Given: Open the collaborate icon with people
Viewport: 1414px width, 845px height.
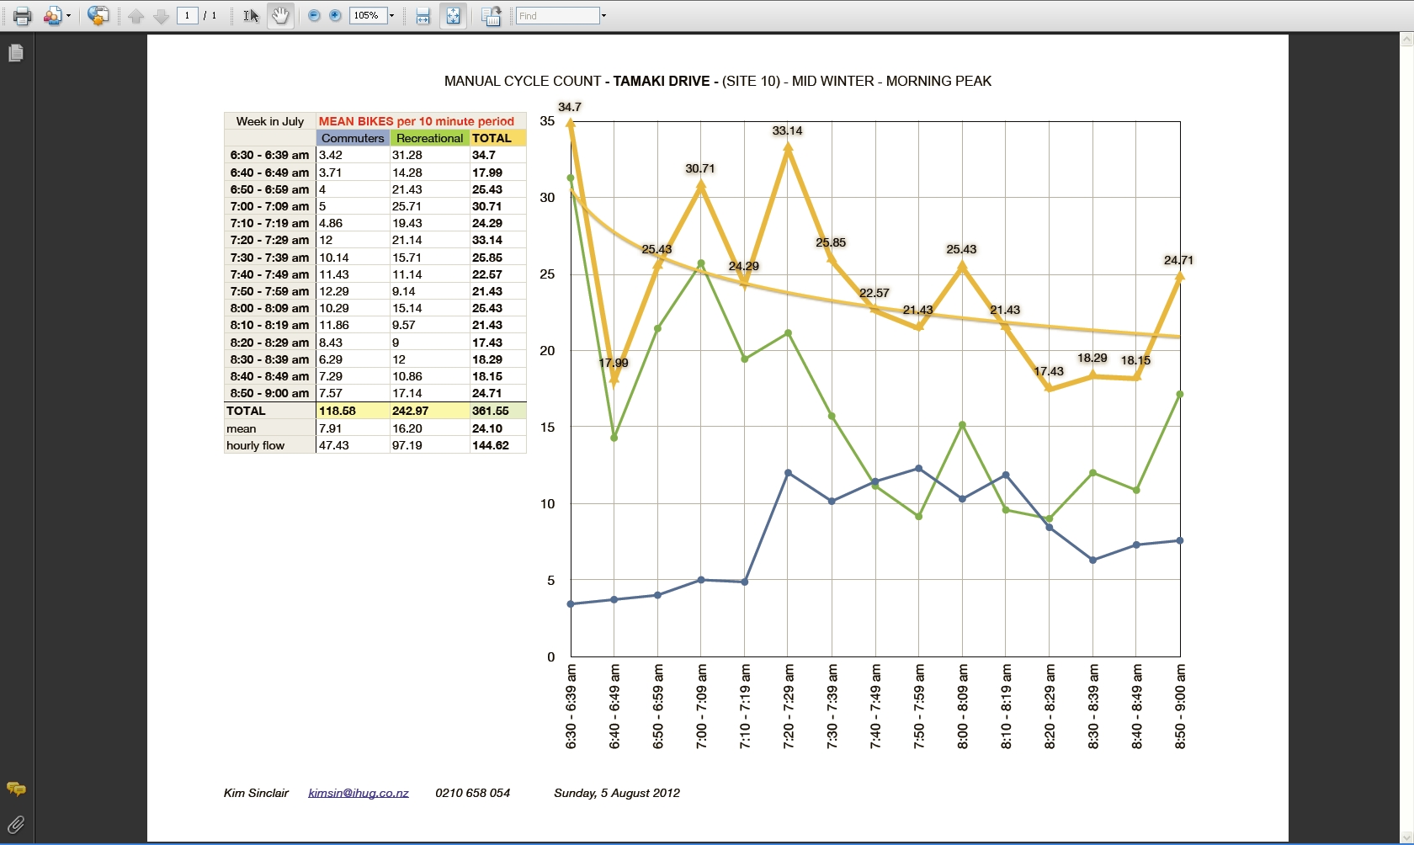Looking at the screenshot, I should 54,16.
